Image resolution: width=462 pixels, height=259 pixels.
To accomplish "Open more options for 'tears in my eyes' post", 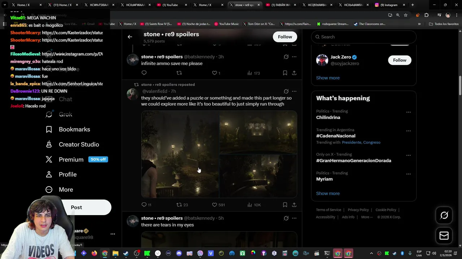I will click(x=294, y=218).
